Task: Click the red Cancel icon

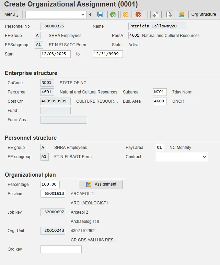Action: pyautogui.click(x=138, y=14)
